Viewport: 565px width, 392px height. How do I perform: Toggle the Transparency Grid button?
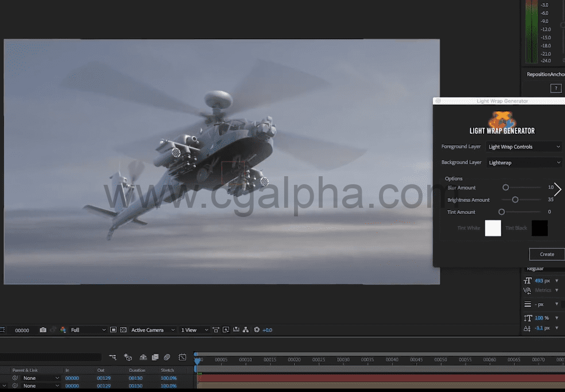[x=123, y=330]
